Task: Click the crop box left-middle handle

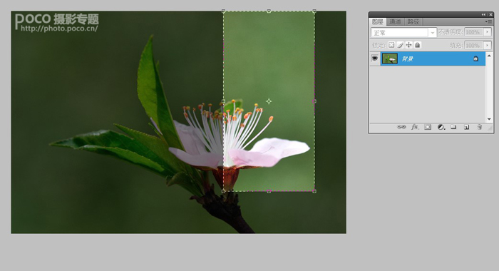Action: click(223, 101)
